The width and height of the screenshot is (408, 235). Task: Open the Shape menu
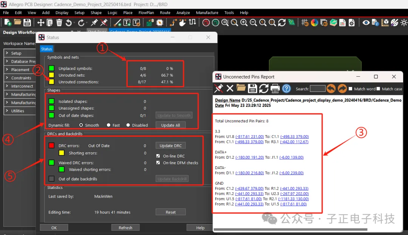click(96, 12)
